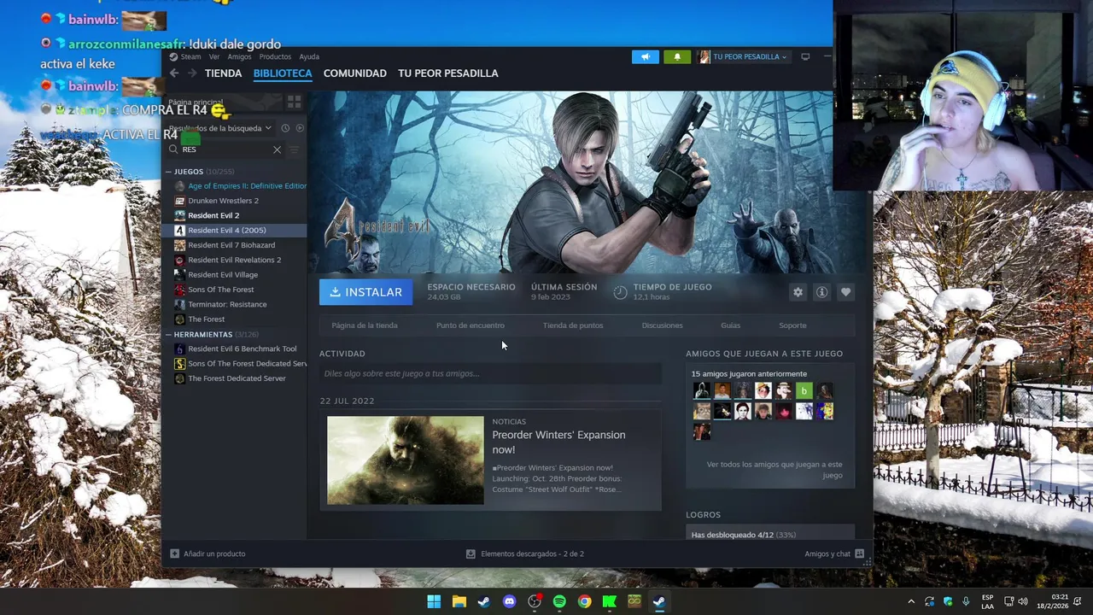Viewport: 1093px width, 615px height.
Task: Open the Ayuda menu
Action: (309, 57)
